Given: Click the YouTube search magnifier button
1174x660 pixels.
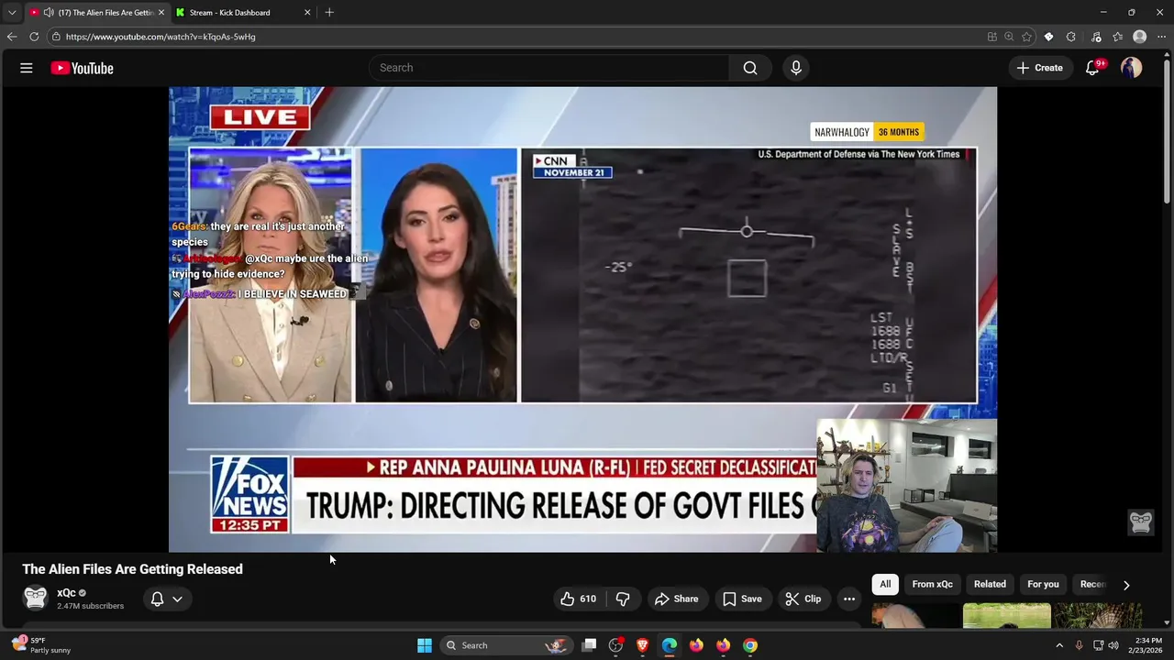Looking at the screenshot, I should (750, 68).
